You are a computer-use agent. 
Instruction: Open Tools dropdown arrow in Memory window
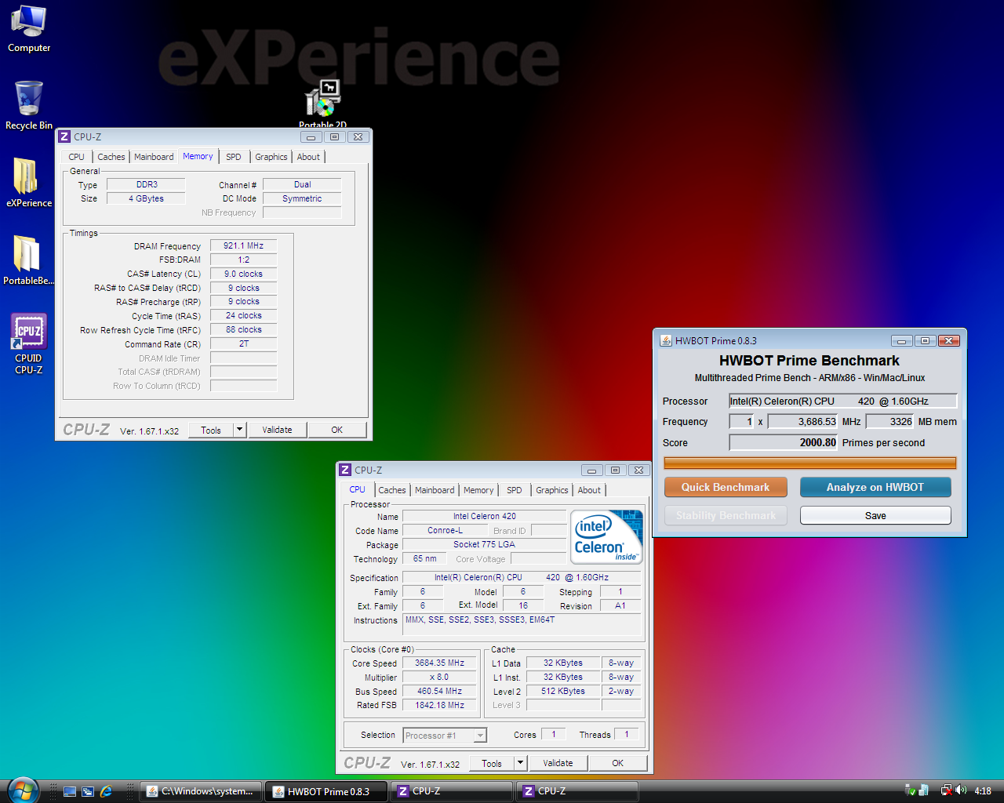[240, 430]
